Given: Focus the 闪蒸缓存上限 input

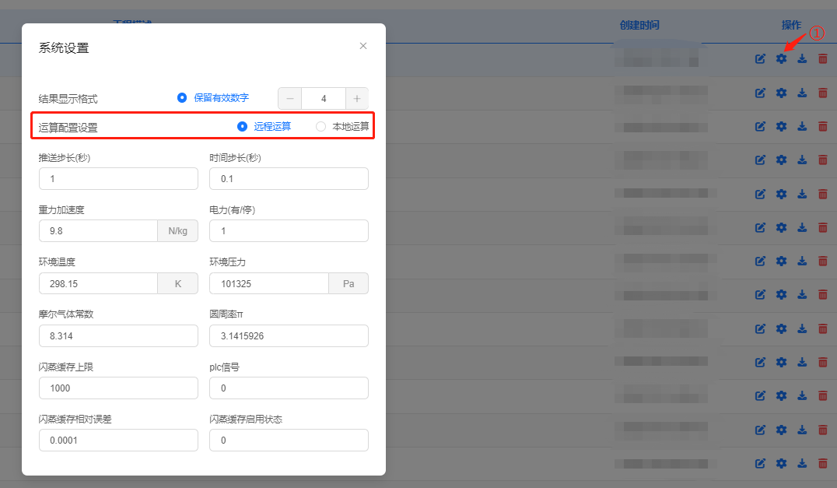Looking at the screenshot, I should (118, 388).
